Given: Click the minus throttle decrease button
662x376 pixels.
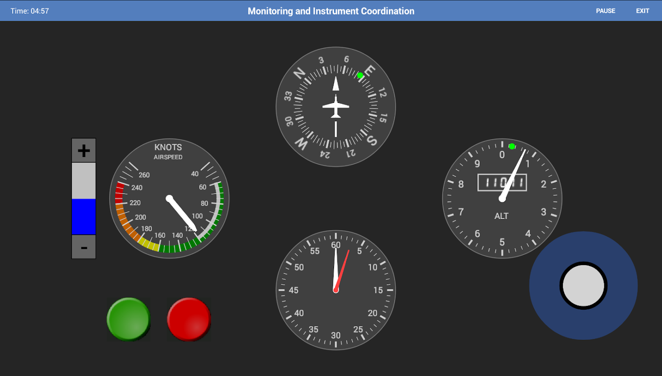Looking at the screenshot, I should [84, 247].
